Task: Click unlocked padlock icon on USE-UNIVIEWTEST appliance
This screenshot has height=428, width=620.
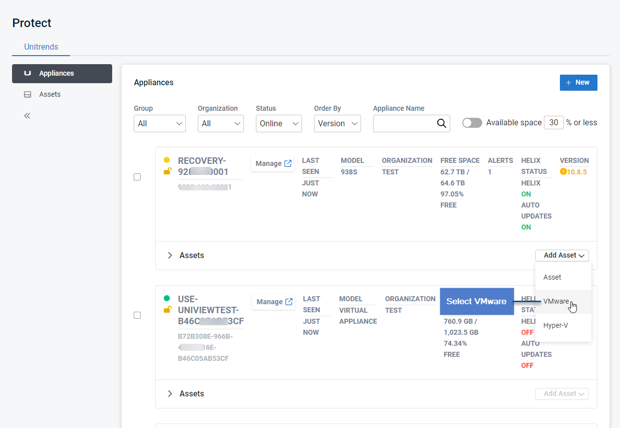Action: click(x=167, y=310)
